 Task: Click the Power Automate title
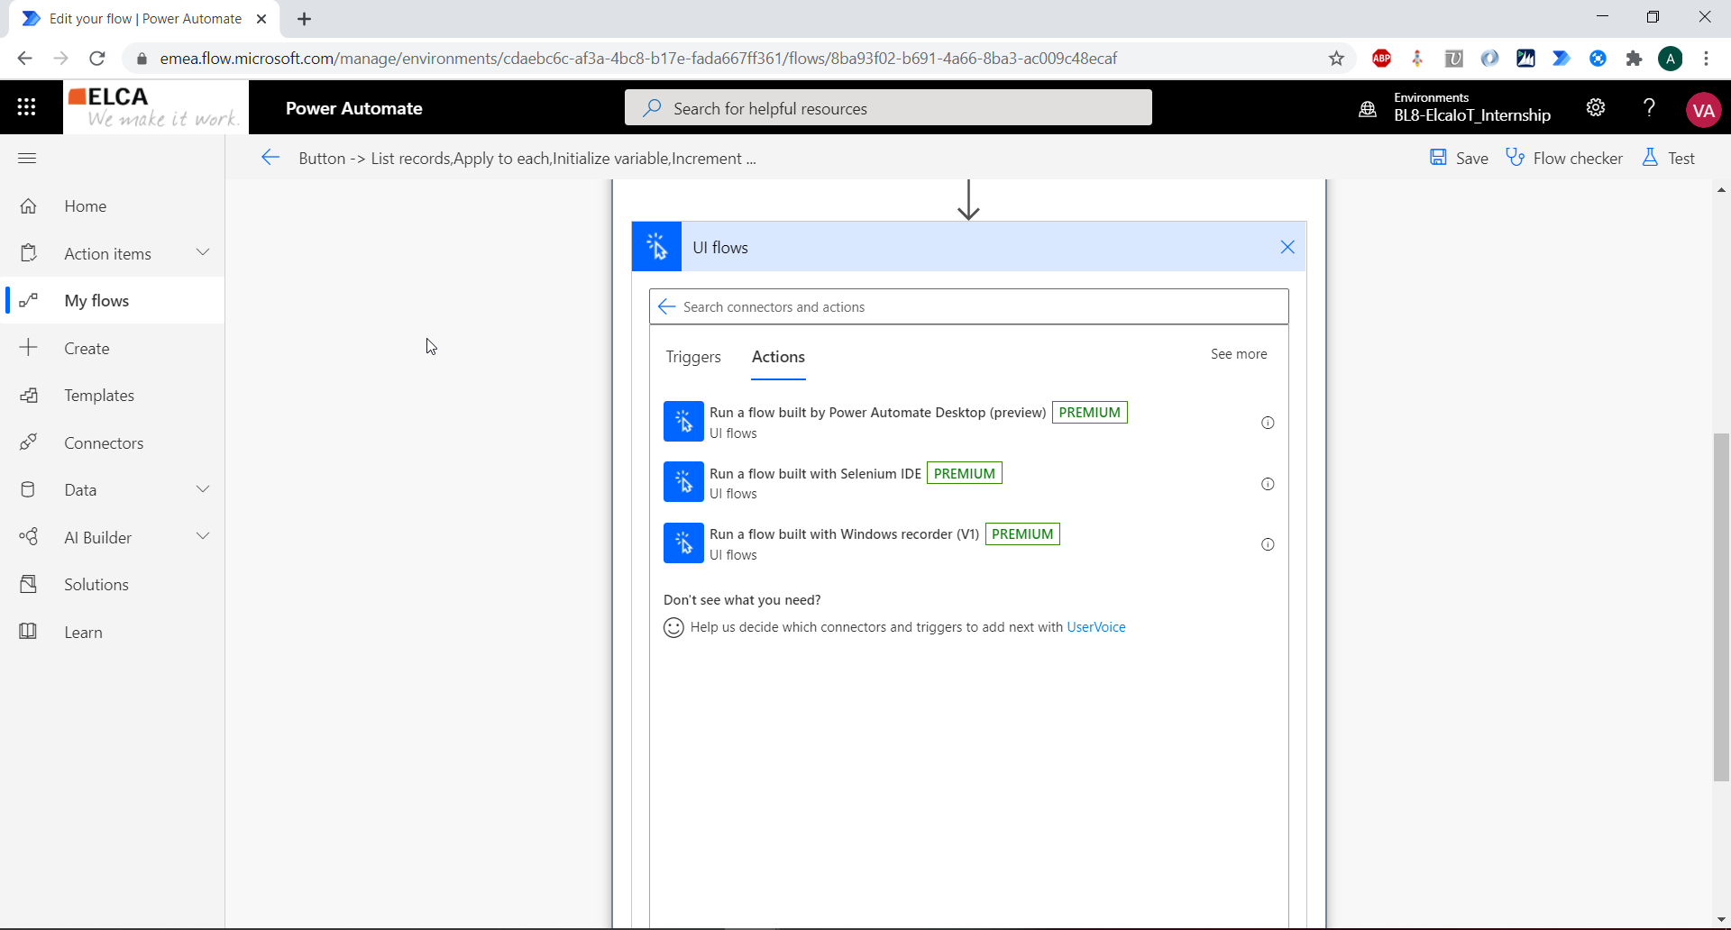click(354, 108)
